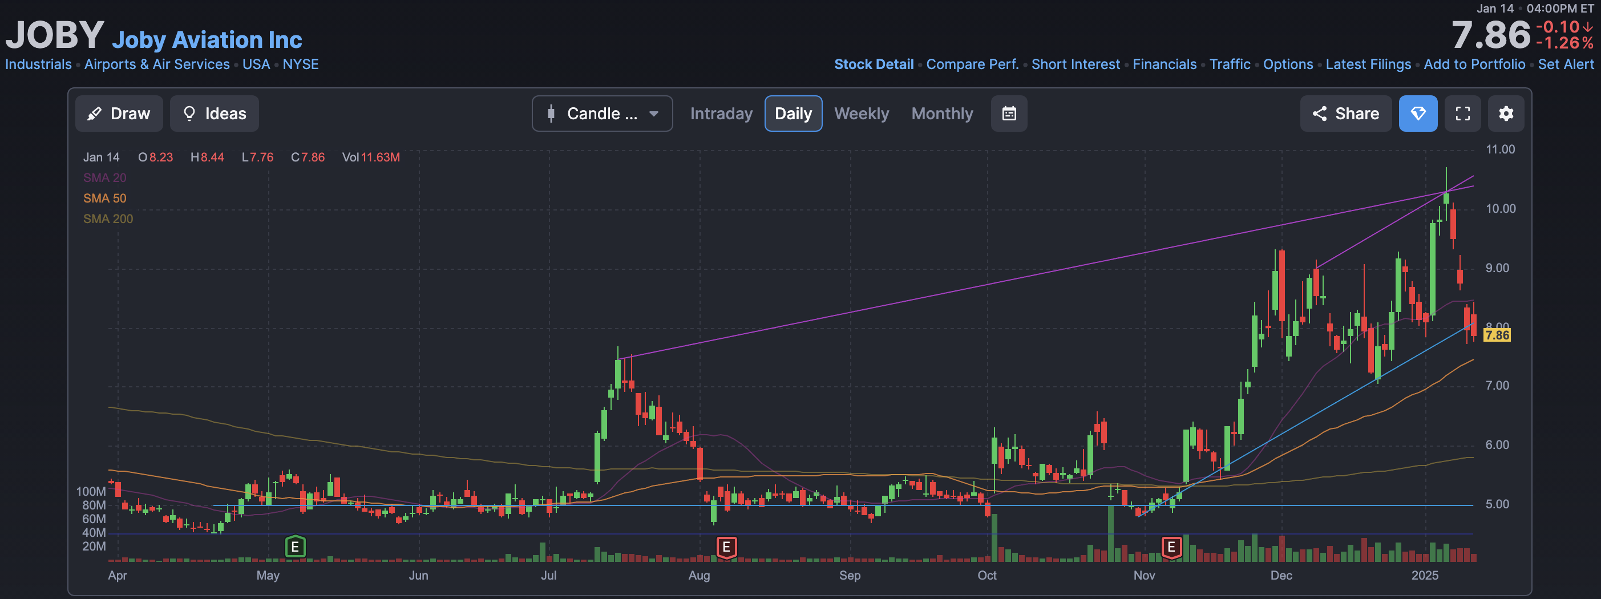Open Airports & Air Services industry link

pos(156,64)
